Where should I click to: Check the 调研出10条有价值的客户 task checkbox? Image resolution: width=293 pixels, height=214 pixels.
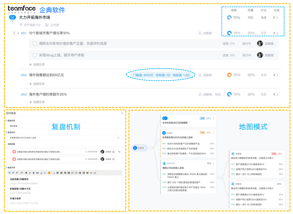coord(35,44)
